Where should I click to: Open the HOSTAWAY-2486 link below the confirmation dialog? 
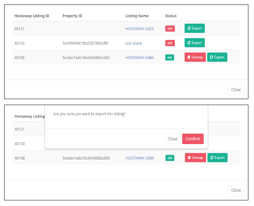[140, 158]
